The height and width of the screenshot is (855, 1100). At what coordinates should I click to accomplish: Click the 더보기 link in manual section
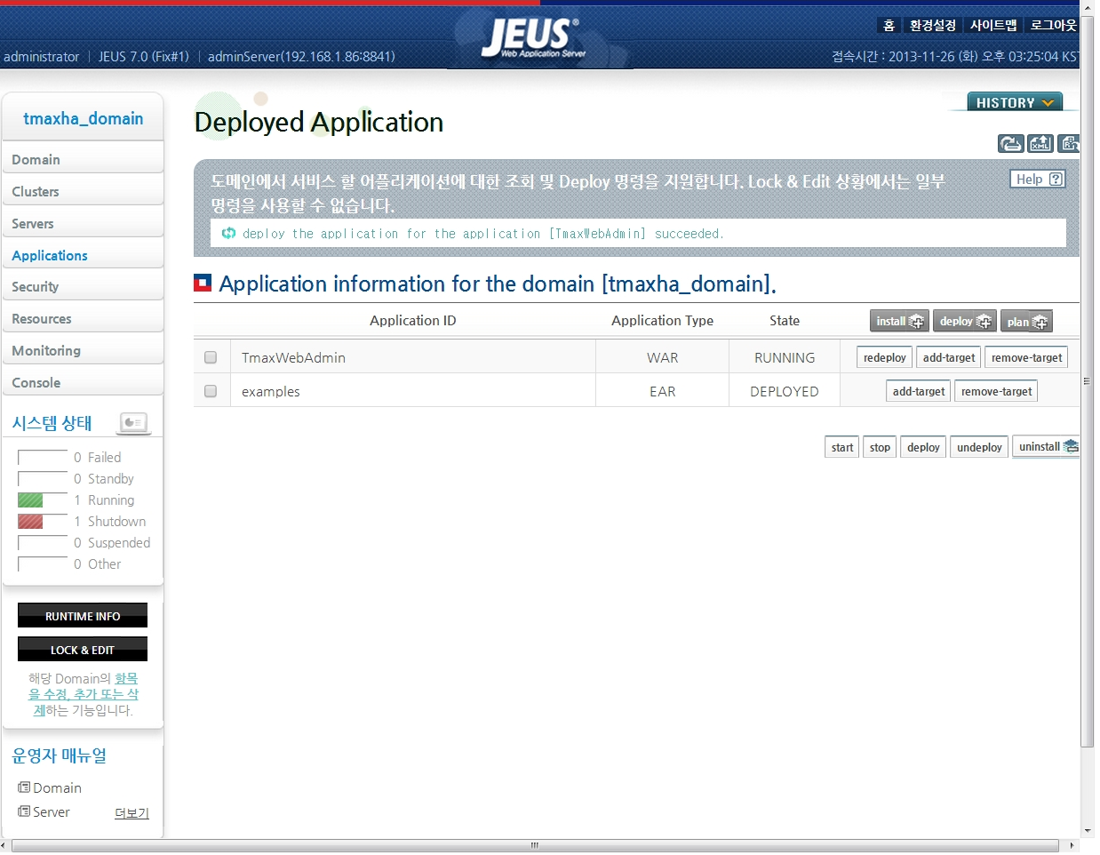[x=132, y=813]
